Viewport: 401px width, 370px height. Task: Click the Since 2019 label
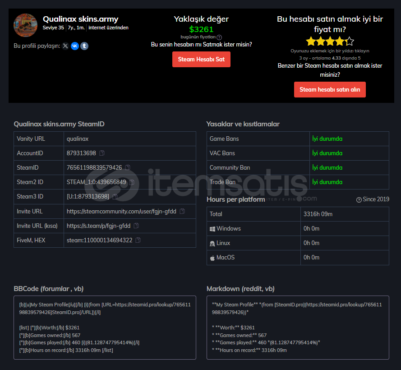pos(376,199)
